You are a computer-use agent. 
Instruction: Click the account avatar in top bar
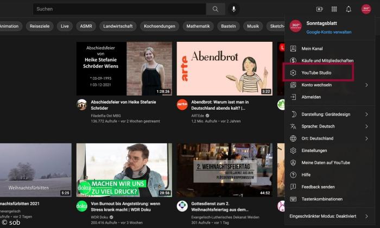366,9
